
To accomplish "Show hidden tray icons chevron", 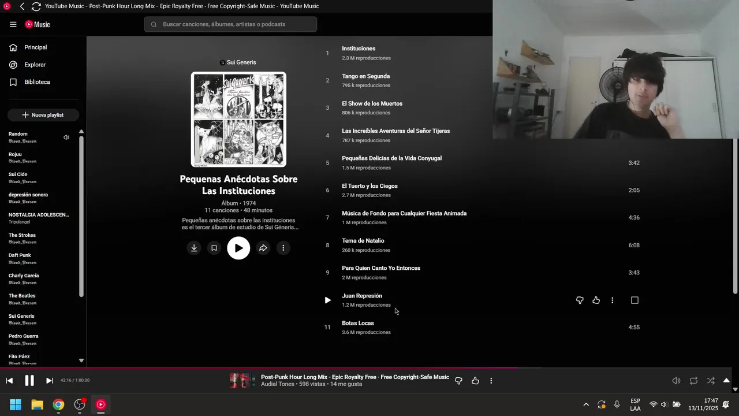I will point(586,404).
